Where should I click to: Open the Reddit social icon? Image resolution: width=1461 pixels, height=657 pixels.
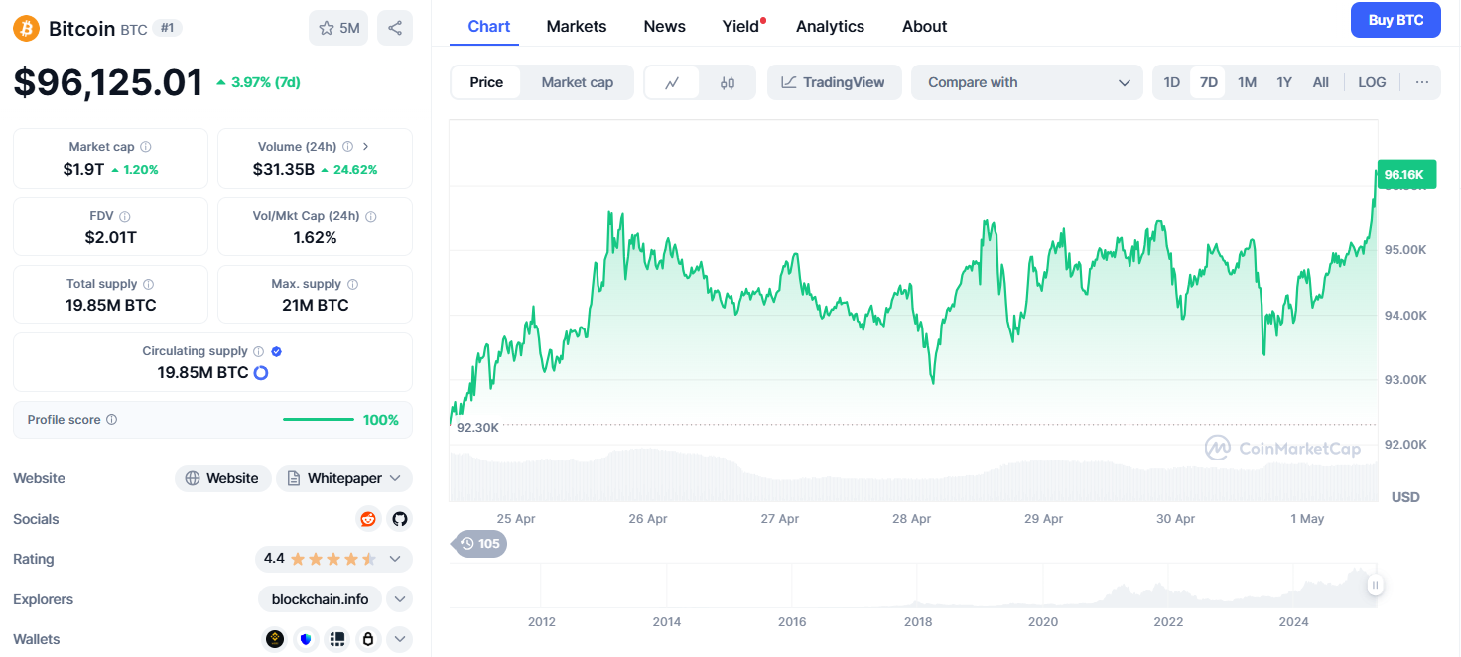point(368,519)
